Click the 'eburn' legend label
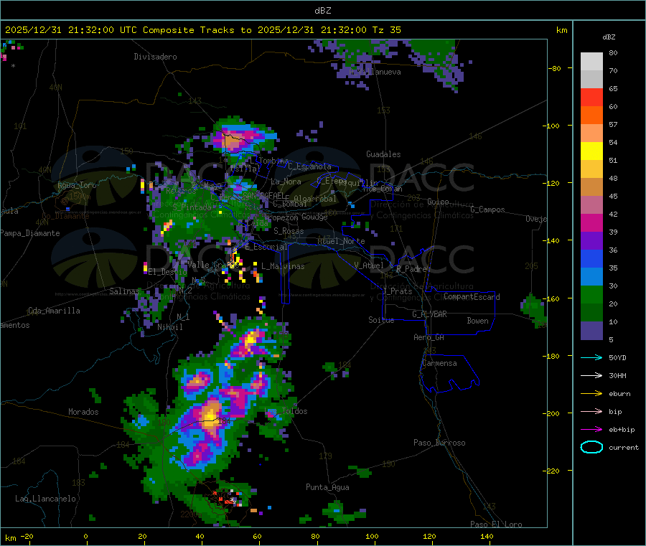 [x=619, y=394]
